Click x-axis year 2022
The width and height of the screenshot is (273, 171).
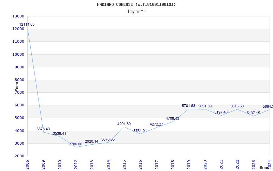coord(238,165)
